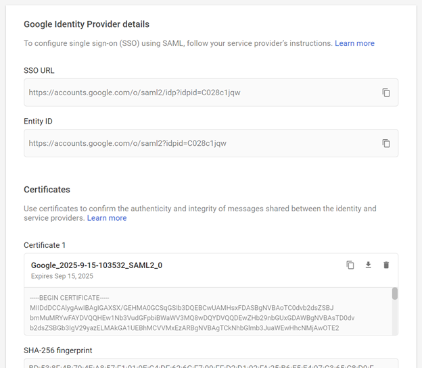Image resolution: width=422 pixels, height=368 pixels.
Task: Click the SSO URL label
Action: point(39,70)
